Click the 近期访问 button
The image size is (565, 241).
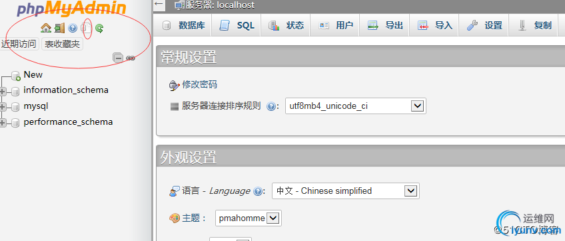coord(19,44)
